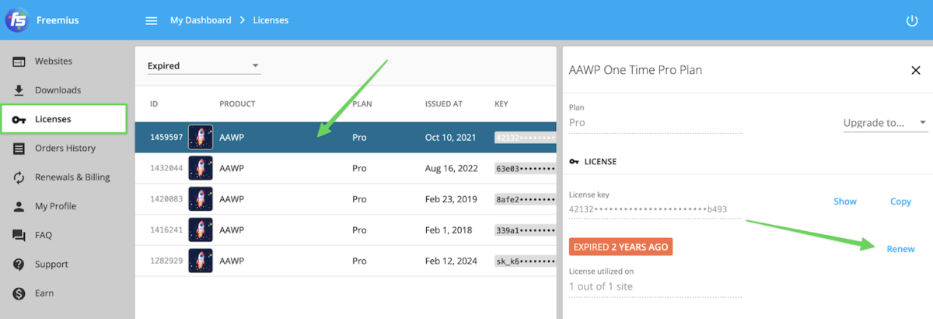Click rocket thumbnail for license 1416241

coord(201,230)
